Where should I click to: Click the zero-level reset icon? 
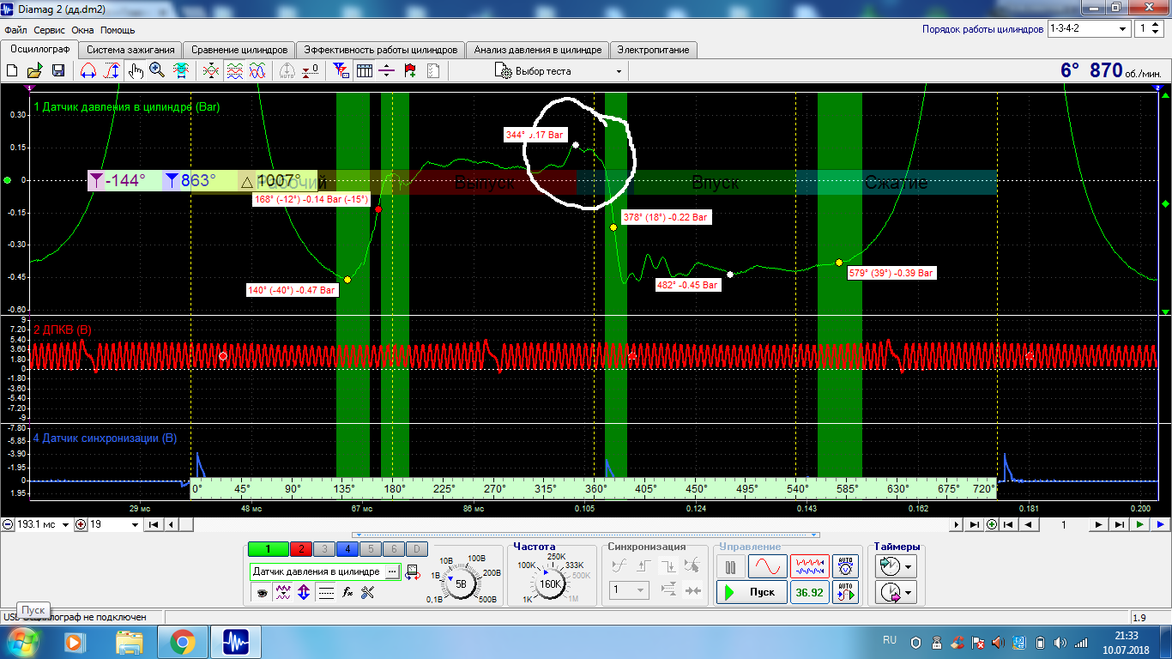pos(310,71)
